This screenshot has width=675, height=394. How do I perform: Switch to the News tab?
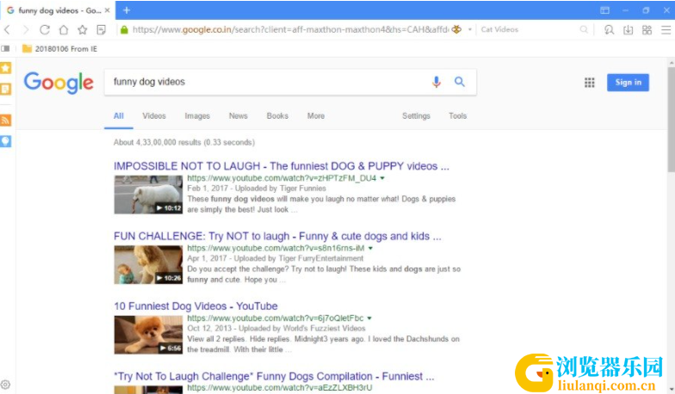pyautogui.click(x=238, y=116)
